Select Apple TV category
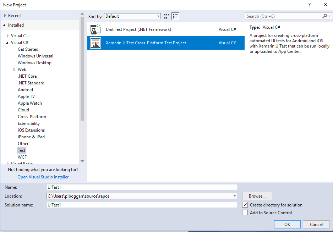This screenshot has height=232, width=333. click(26, 96)
